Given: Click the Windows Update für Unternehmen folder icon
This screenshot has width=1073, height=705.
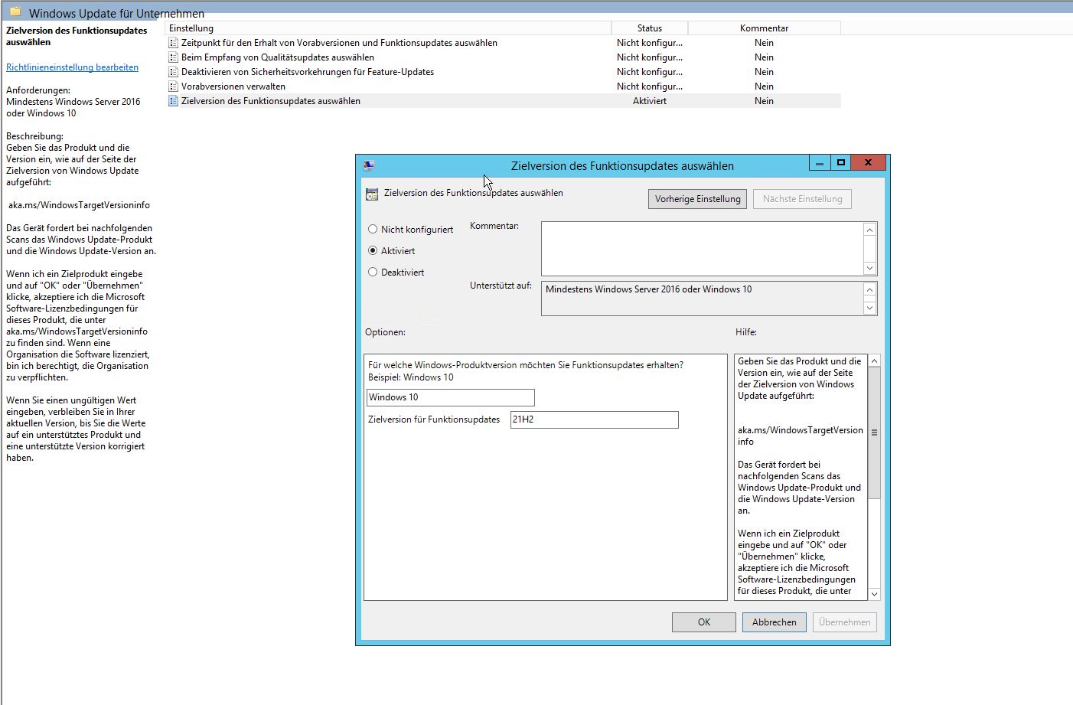Looking at the screenshot, I should [x=15, y=12].
